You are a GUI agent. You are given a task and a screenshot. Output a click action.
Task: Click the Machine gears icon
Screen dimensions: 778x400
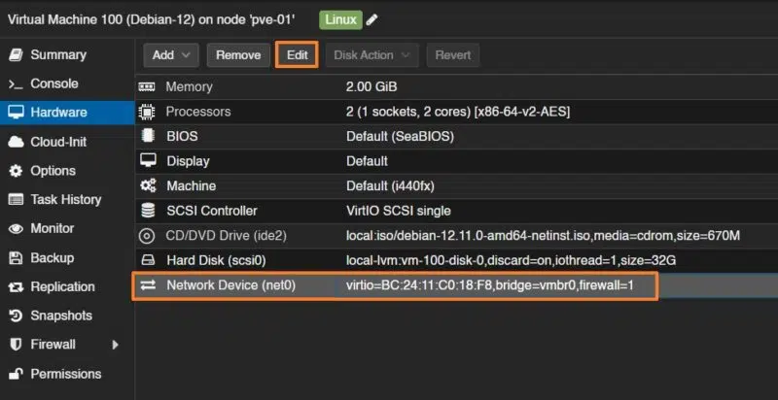(148, 185)
